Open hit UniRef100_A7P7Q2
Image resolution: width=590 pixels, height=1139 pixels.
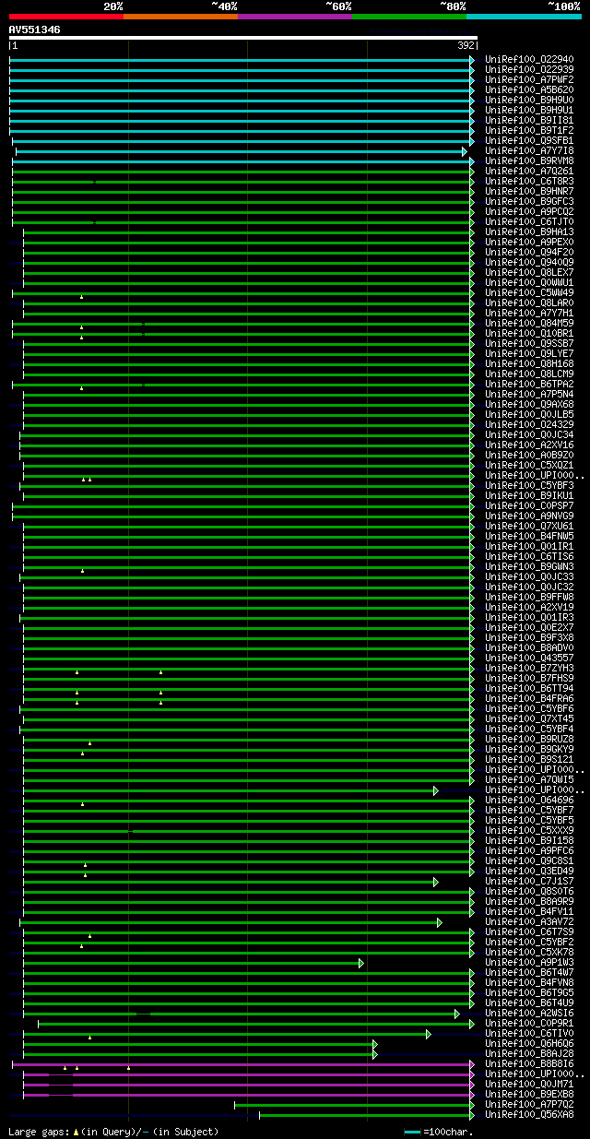(529, 1105)
